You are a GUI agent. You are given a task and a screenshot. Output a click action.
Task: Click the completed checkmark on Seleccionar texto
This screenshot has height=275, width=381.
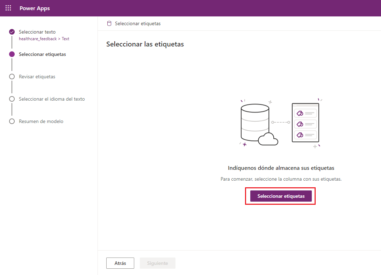point(12,32)
